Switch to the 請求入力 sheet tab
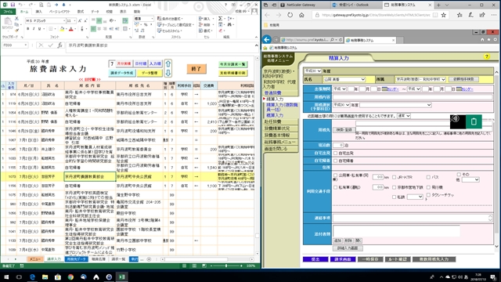 tap(54, 259)
